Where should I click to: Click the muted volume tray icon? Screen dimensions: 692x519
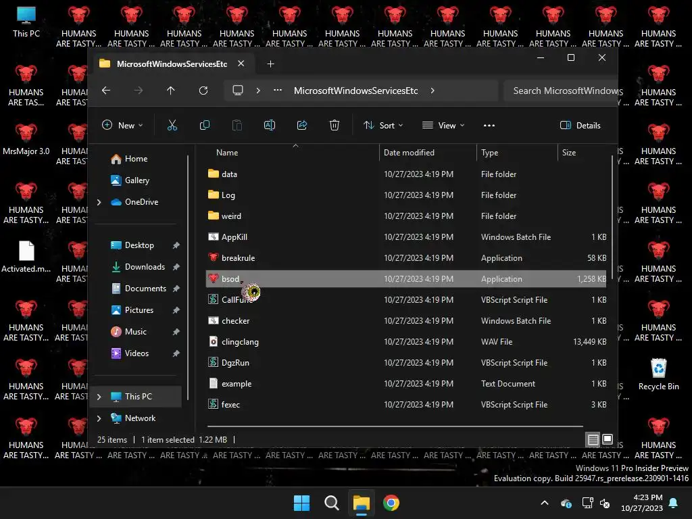pos(605,503)
